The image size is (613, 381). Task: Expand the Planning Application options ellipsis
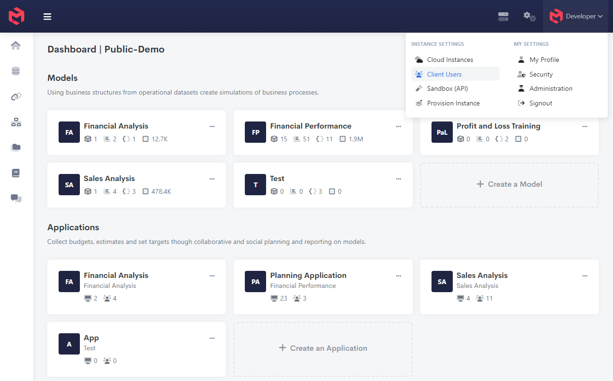(398, 276)
